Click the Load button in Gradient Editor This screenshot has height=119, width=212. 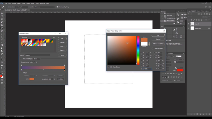62,46
